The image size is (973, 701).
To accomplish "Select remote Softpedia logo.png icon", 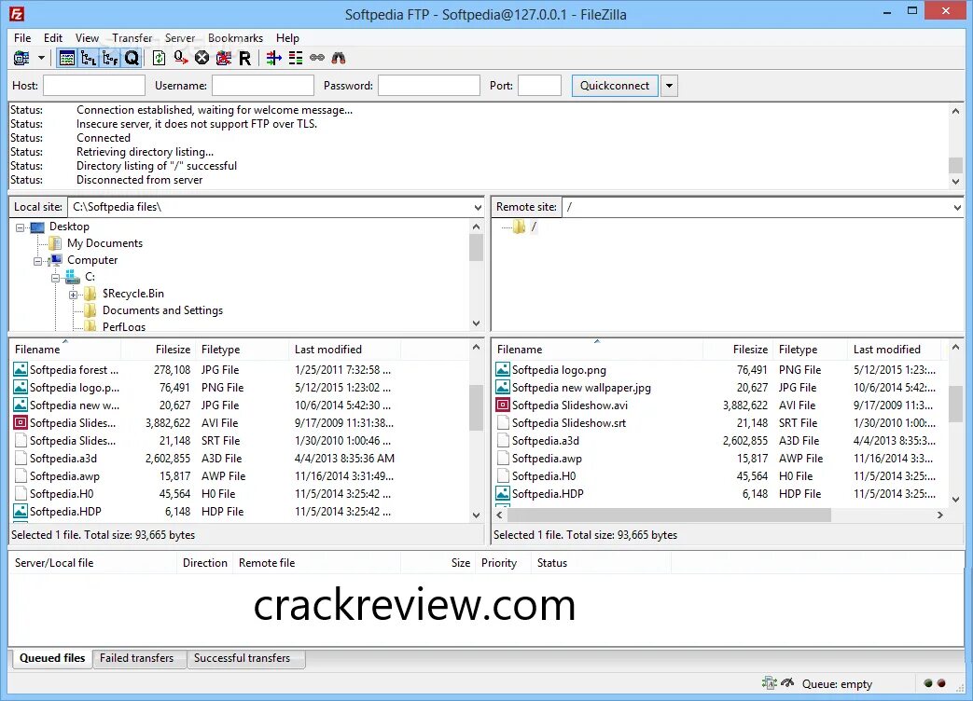I will pos(503,370).
